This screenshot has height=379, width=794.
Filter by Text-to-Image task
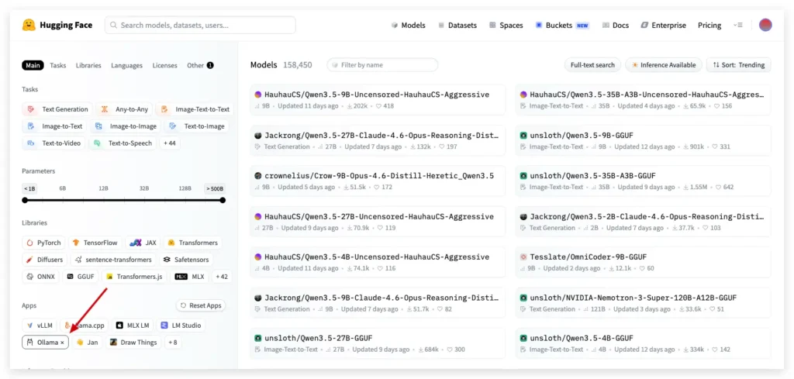pos(197,126)
